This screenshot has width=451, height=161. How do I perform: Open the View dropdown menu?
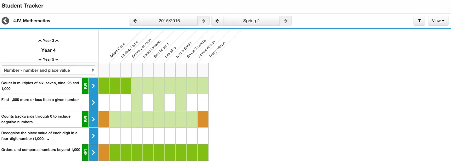(x=438, y=21)
